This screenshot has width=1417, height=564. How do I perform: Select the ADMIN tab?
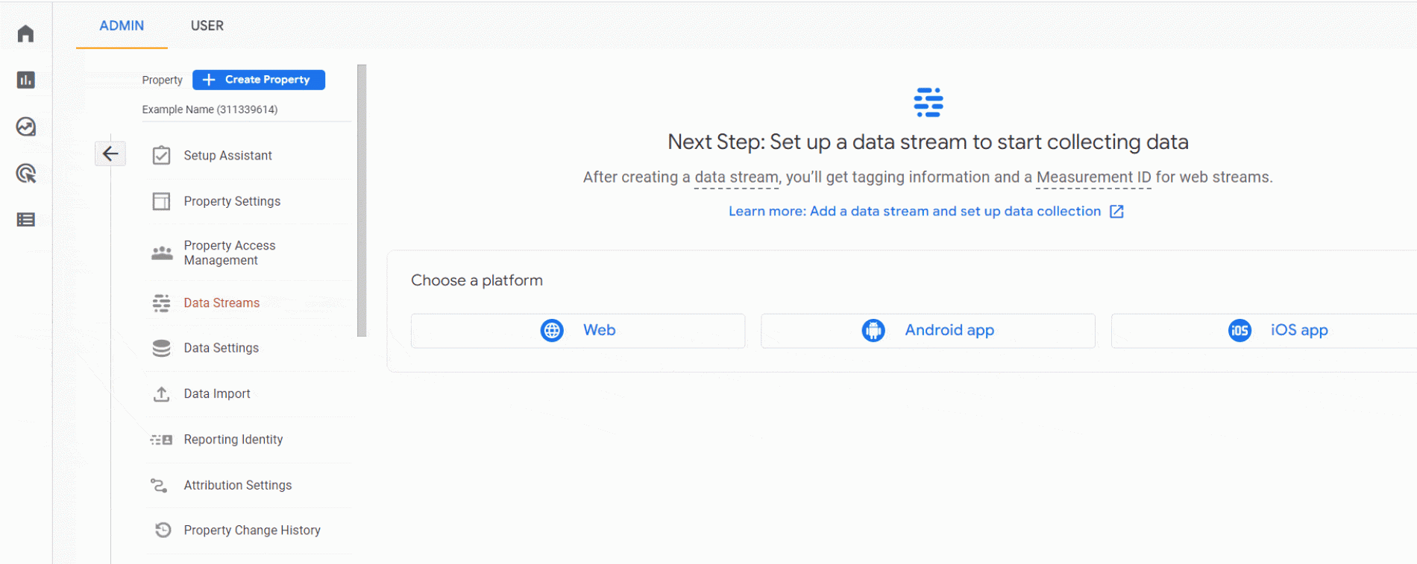(x=122, y=25)
